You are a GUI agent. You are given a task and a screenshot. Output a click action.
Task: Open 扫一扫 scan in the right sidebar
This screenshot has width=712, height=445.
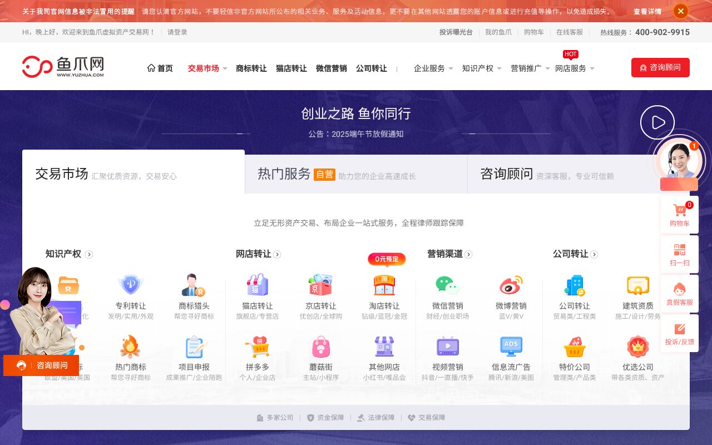(x=679, y=254)
